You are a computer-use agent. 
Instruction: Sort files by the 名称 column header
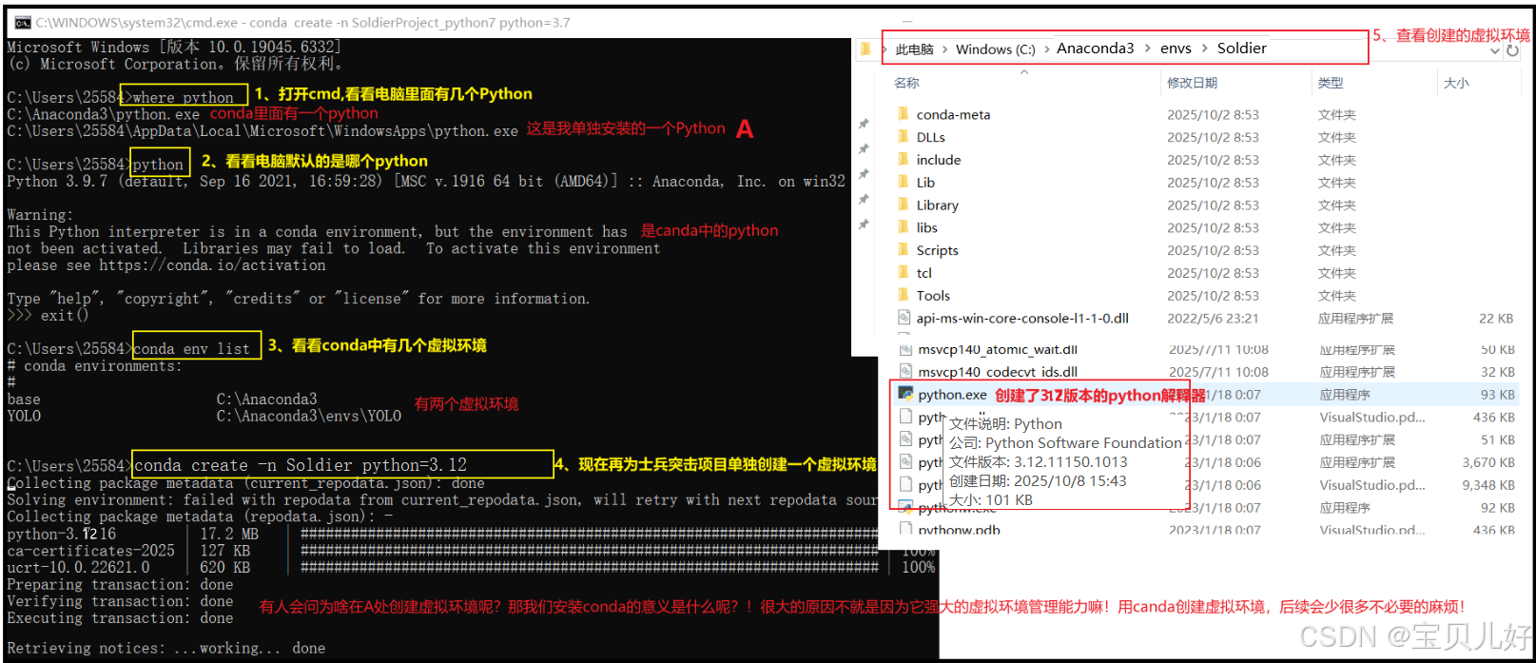(x=906, y=83)
